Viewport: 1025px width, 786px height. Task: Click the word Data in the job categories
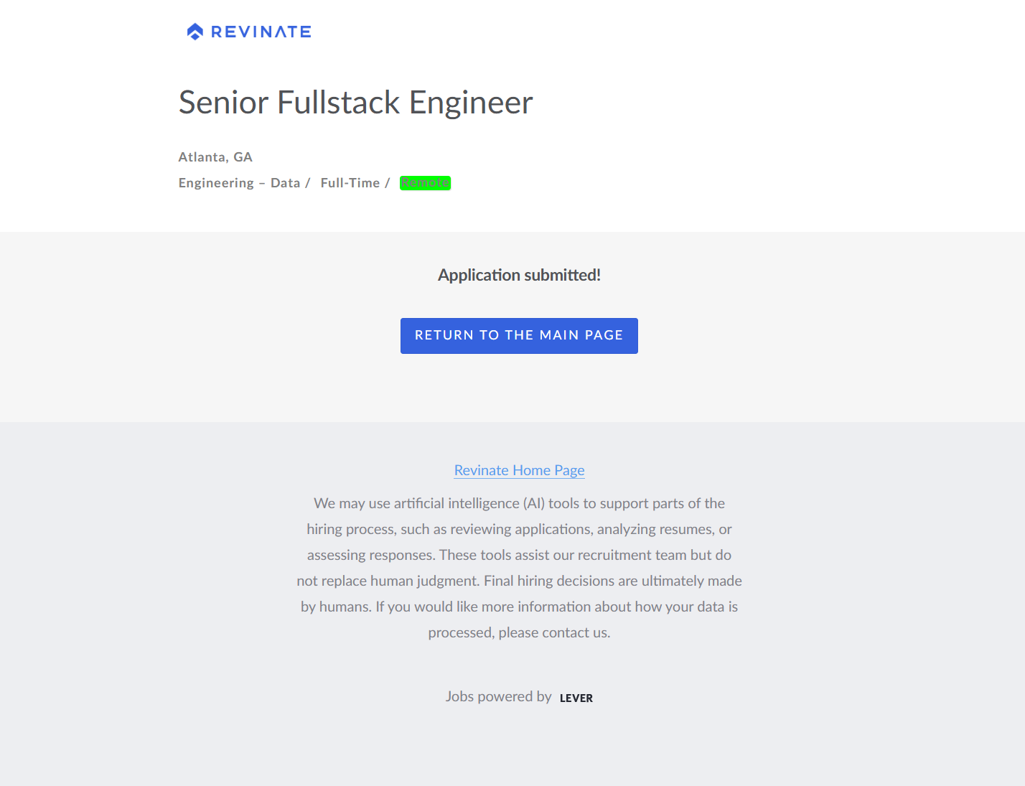point(285,183)
